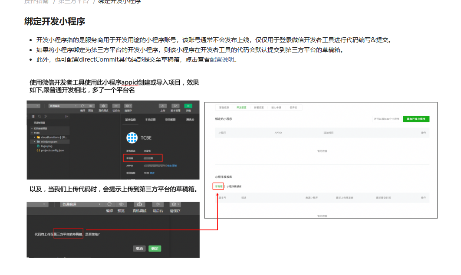Click the search magnifier icon above 资源管理器

[40, 116]
